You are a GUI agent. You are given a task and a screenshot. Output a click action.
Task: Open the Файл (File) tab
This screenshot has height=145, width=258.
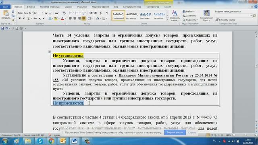pos(5,7)
